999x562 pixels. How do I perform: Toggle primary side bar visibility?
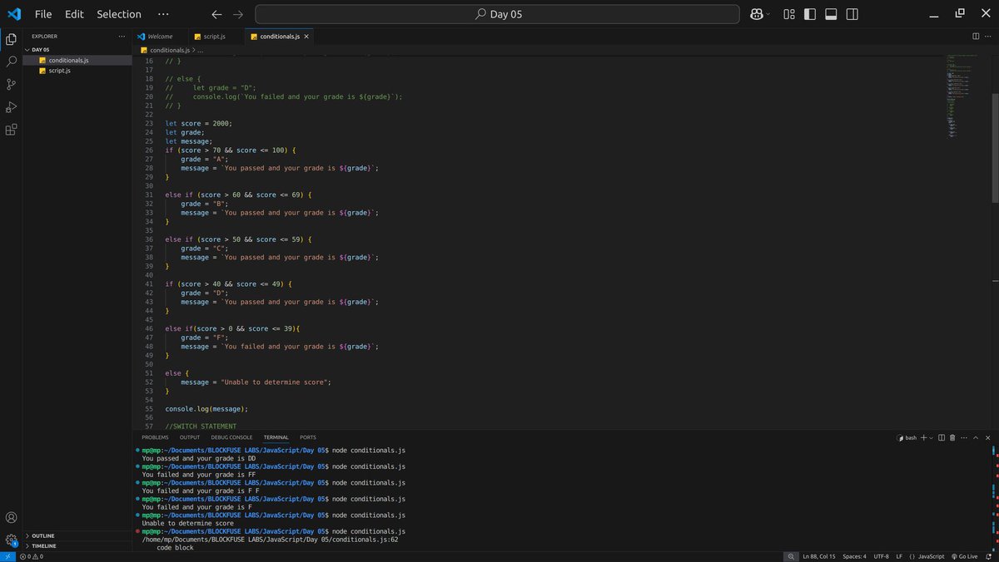click(x=810, y=14)
